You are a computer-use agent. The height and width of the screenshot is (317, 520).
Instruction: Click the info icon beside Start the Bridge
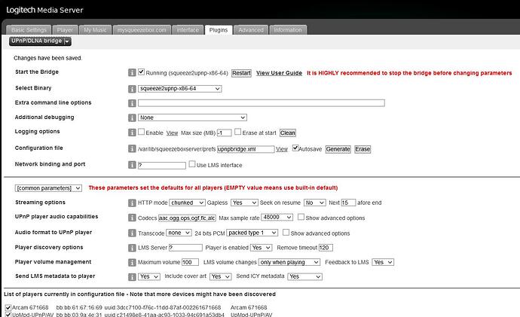tap(132, 72)
